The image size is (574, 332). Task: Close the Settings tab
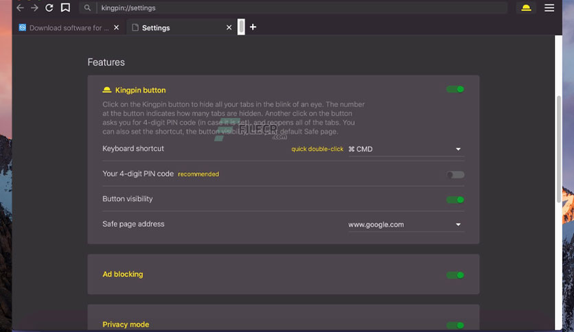(x=229, y=27)
